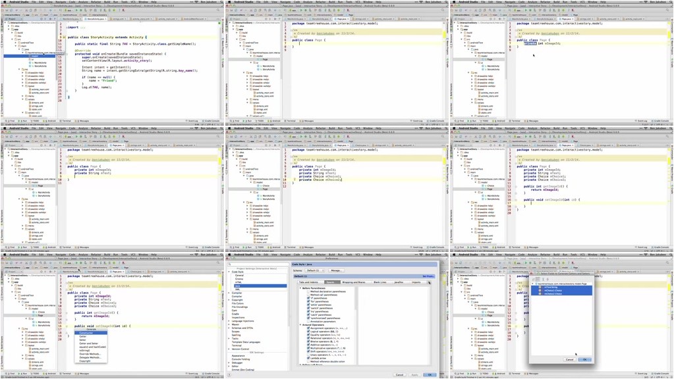Click expand all icon in Select Fields dialog
The image size is (674, 379).
coord(543,280)
